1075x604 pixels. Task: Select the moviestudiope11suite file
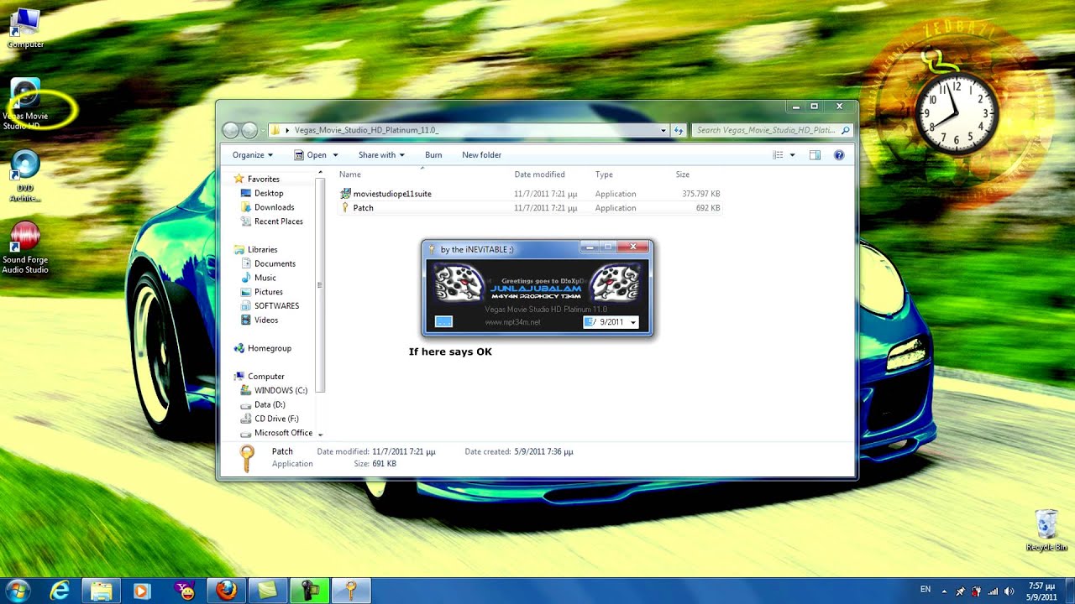392,194
